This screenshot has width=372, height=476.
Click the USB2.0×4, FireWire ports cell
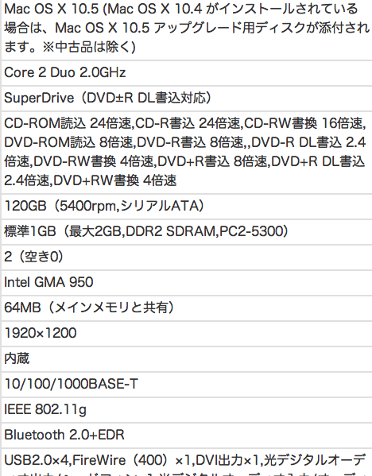tap(187, 462)
